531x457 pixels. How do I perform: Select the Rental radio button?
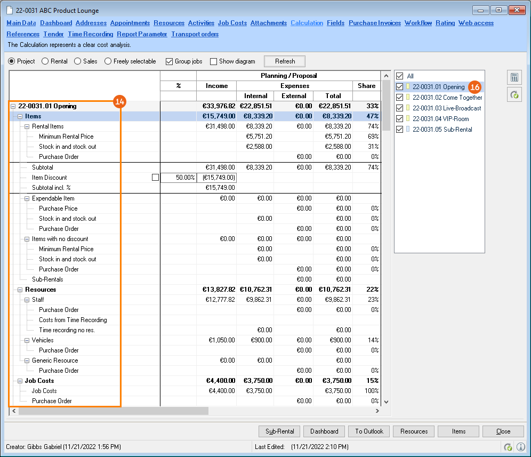(45, 61)
